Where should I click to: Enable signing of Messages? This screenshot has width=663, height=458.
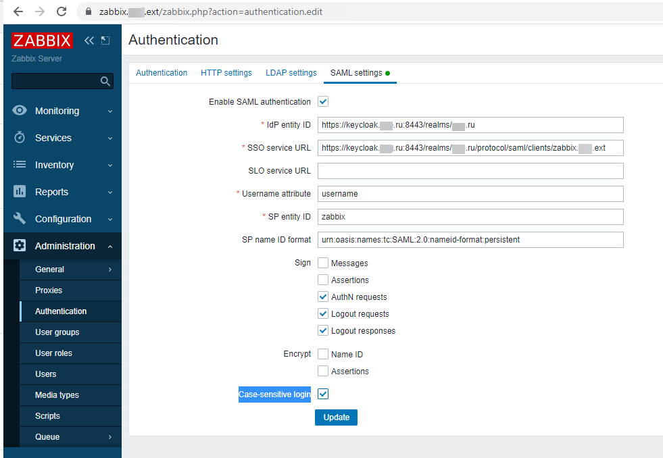click(x=323, y=263)
